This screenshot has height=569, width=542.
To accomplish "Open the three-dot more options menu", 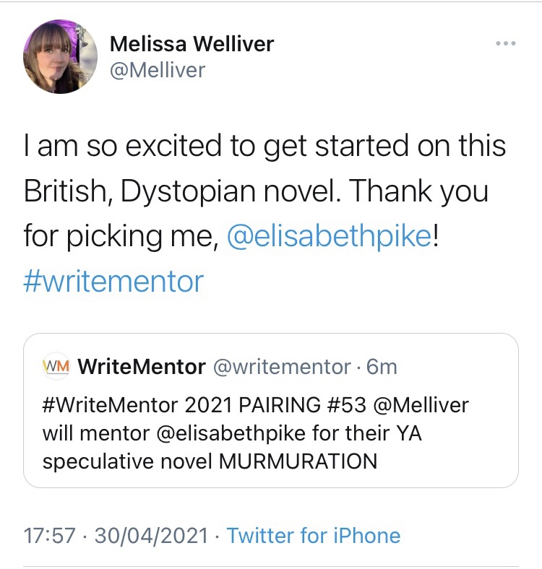I will tap(506, 43).
